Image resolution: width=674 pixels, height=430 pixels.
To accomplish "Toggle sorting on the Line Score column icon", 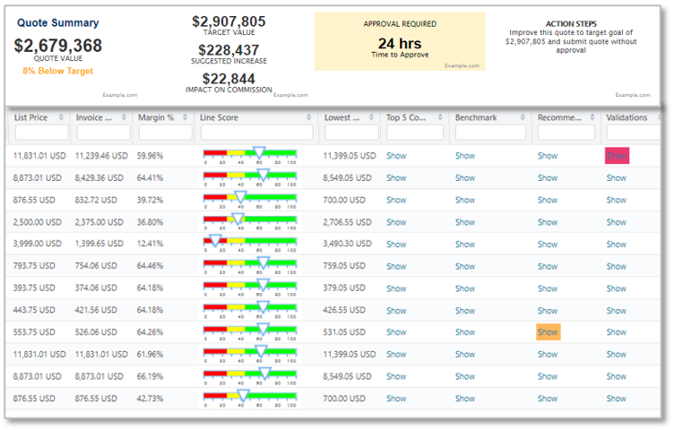I will pyautogui.click(x=308, y=117).
